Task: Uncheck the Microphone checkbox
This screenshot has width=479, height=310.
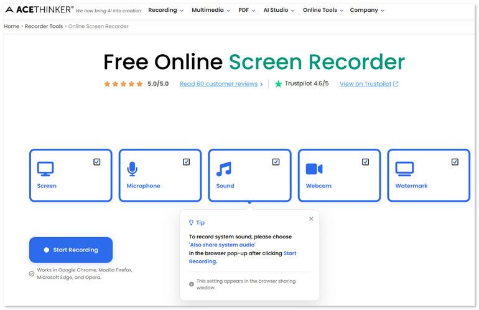Action: [187, 162]
